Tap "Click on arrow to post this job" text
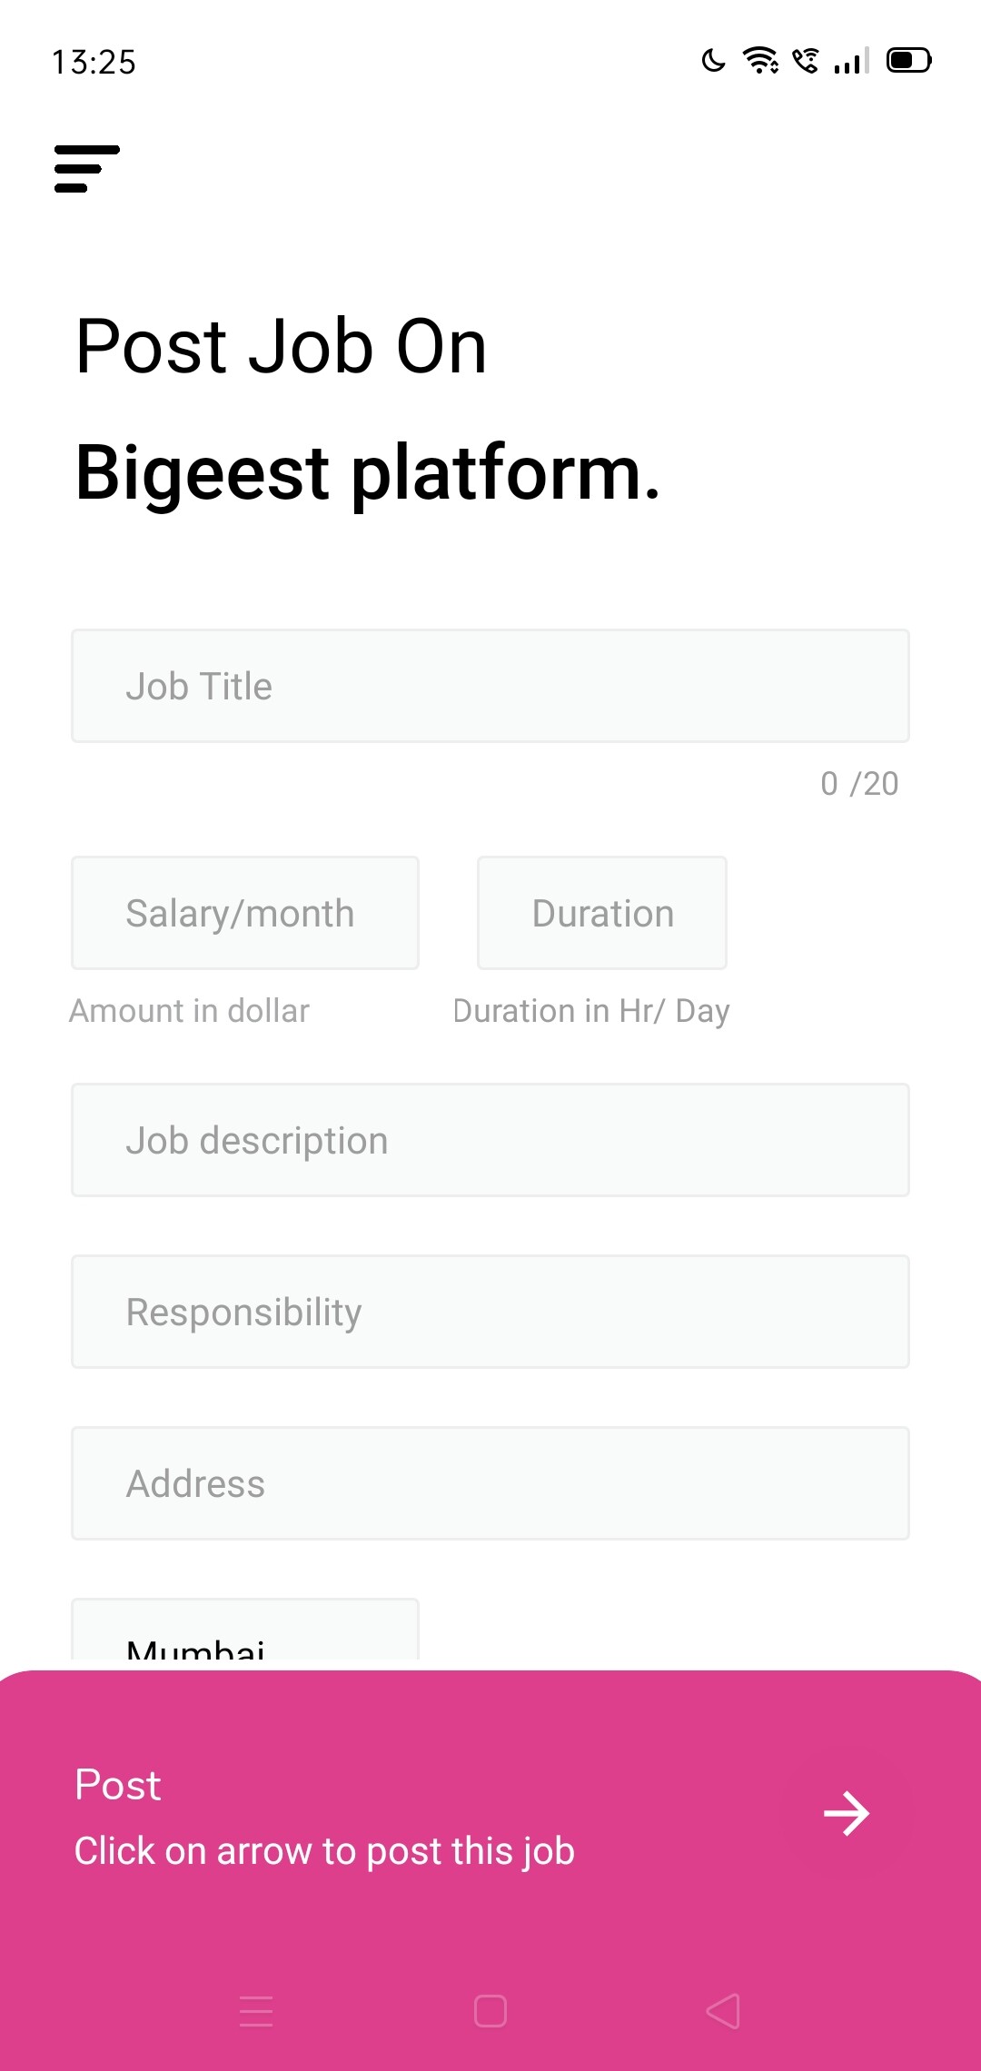The height and width of the screenshot is (2071, 981). pos(324,1851)
